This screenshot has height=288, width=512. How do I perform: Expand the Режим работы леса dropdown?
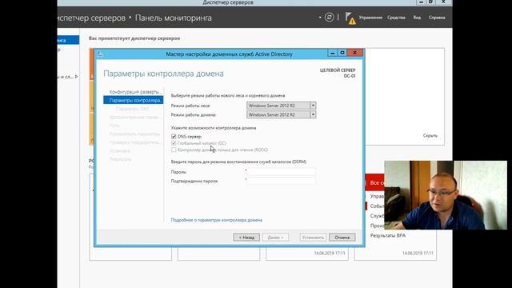click(x=313, y=106)
